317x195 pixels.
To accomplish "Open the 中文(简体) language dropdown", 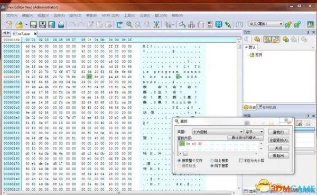I will pyautogui.click(x=266, y=24).
